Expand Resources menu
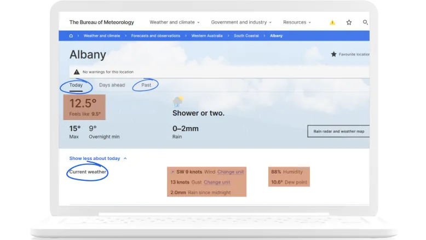Image resolution: width=426 pixels, height=240 pixels. pyautogui.click(x=297, y=22)
